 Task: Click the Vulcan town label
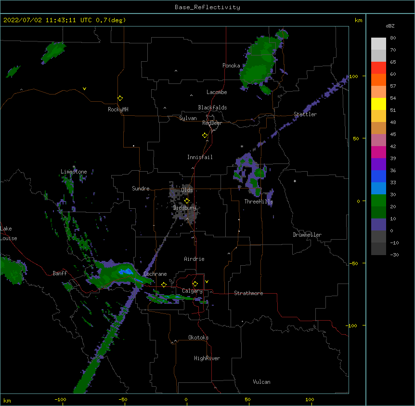[261, 382]
